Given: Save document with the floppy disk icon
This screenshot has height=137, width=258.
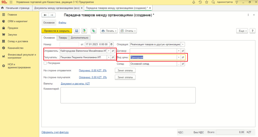Looking at the screenshot, I should [x=77, y=31].
